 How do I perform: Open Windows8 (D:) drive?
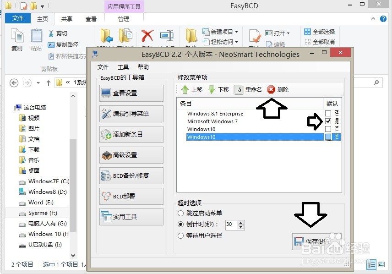tap(43, 192)
